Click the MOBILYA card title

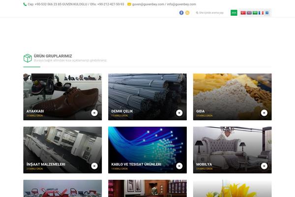204,164
